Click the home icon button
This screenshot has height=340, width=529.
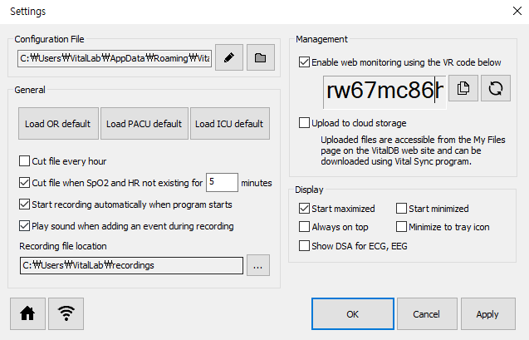27,313
